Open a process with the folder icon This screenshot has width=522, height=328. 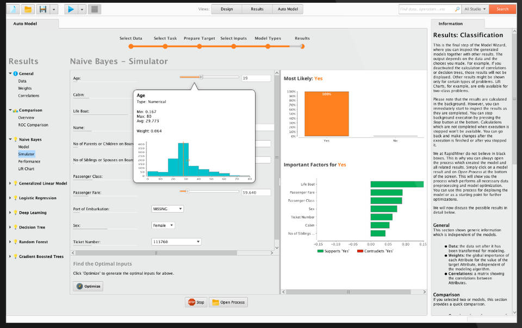(28, 9)
